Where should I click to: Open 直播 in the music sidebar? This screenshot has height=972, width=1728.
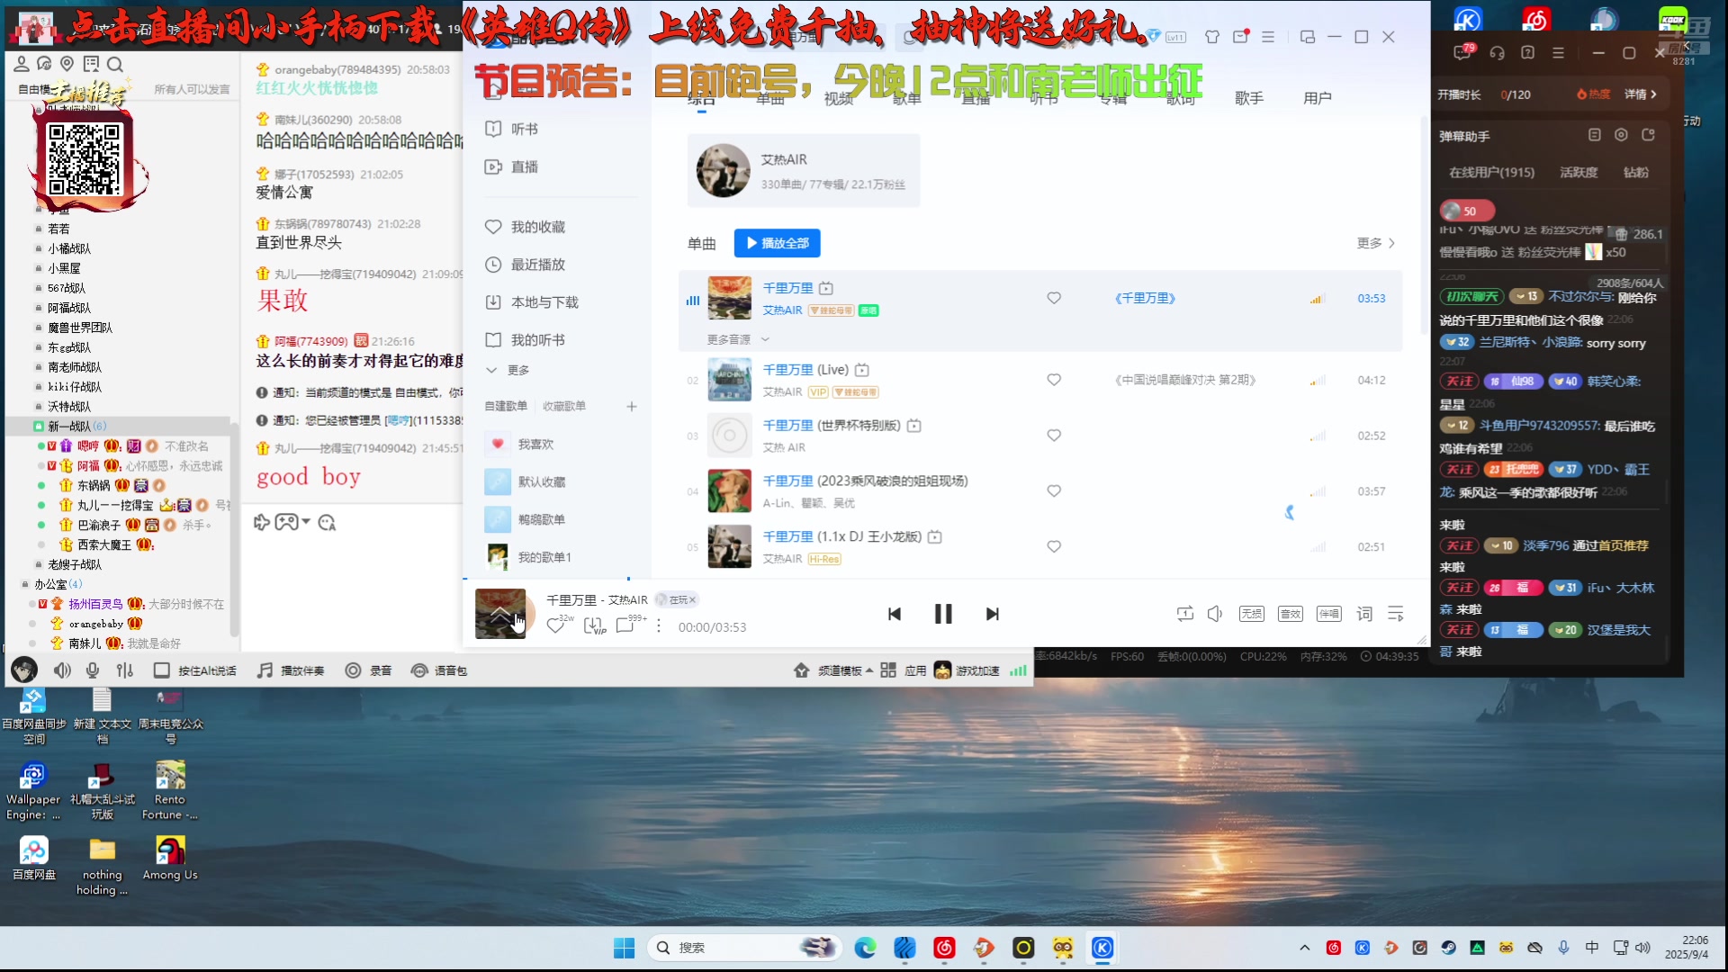[x=511, y=166]
